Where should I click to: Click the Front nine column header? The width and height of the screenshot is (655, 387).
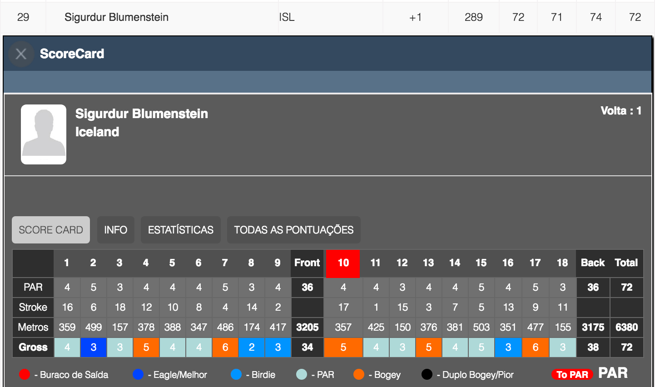pyautogui.click(x=307, y=263)
